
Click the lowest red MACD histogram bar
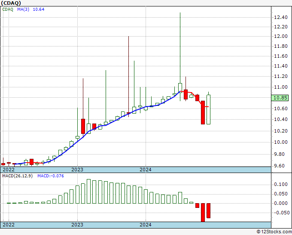203,213
